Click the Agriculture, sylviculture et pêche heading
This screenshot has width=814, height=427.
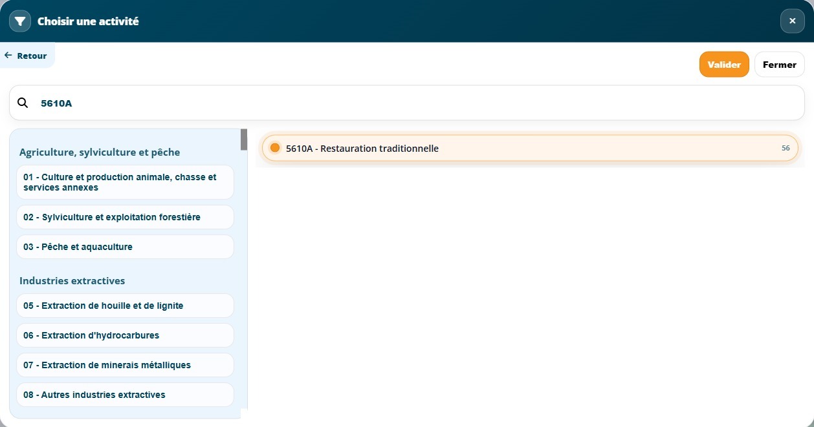[x=100, y=152]
